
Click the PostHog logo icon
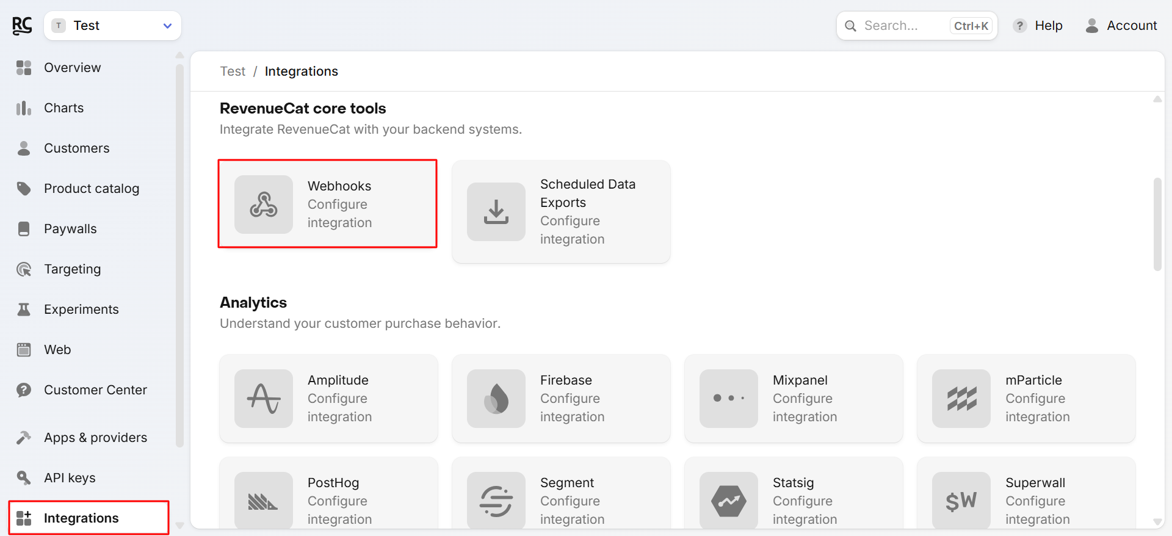coord(264,501)
